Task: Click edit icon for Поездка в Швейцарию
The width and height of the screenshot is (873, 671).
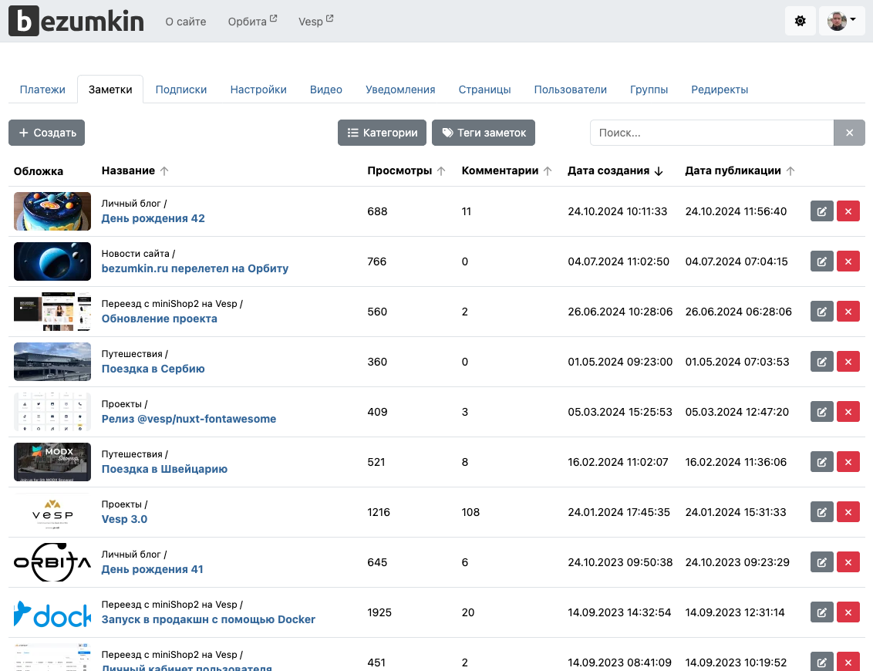Action: click(x=821, y=462)
